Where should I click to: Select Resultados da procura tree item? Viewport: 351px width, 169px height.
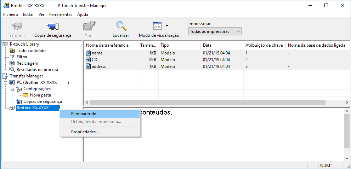pyautogui.click(x=37, y=70)
